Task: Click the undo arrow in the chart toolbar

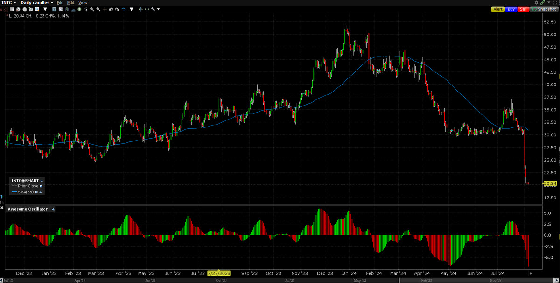Action: (111, 9)
